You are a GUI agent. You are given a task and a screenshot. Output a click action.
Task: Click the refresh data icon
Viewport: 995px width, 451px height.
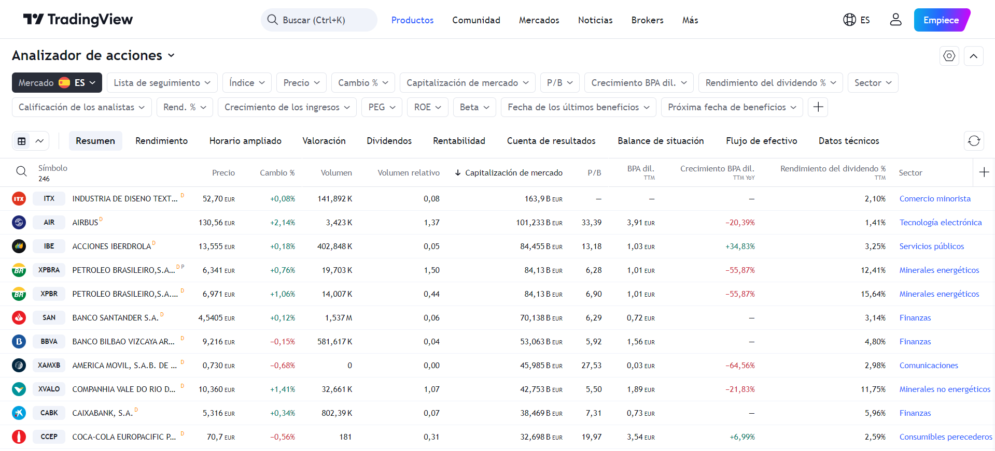(974, 141)
